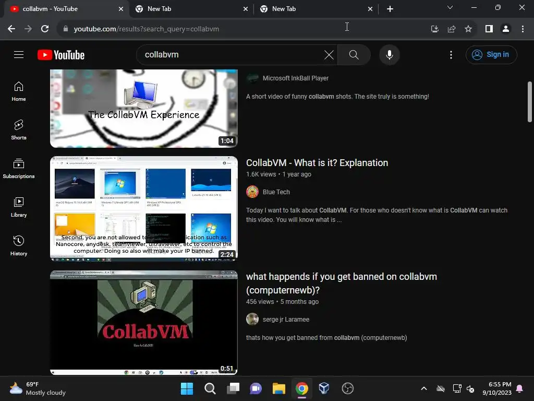The width and height of the screenshot is (534, 401).
Task: Open 'what happends if you get banned' title
Action: 341,283
